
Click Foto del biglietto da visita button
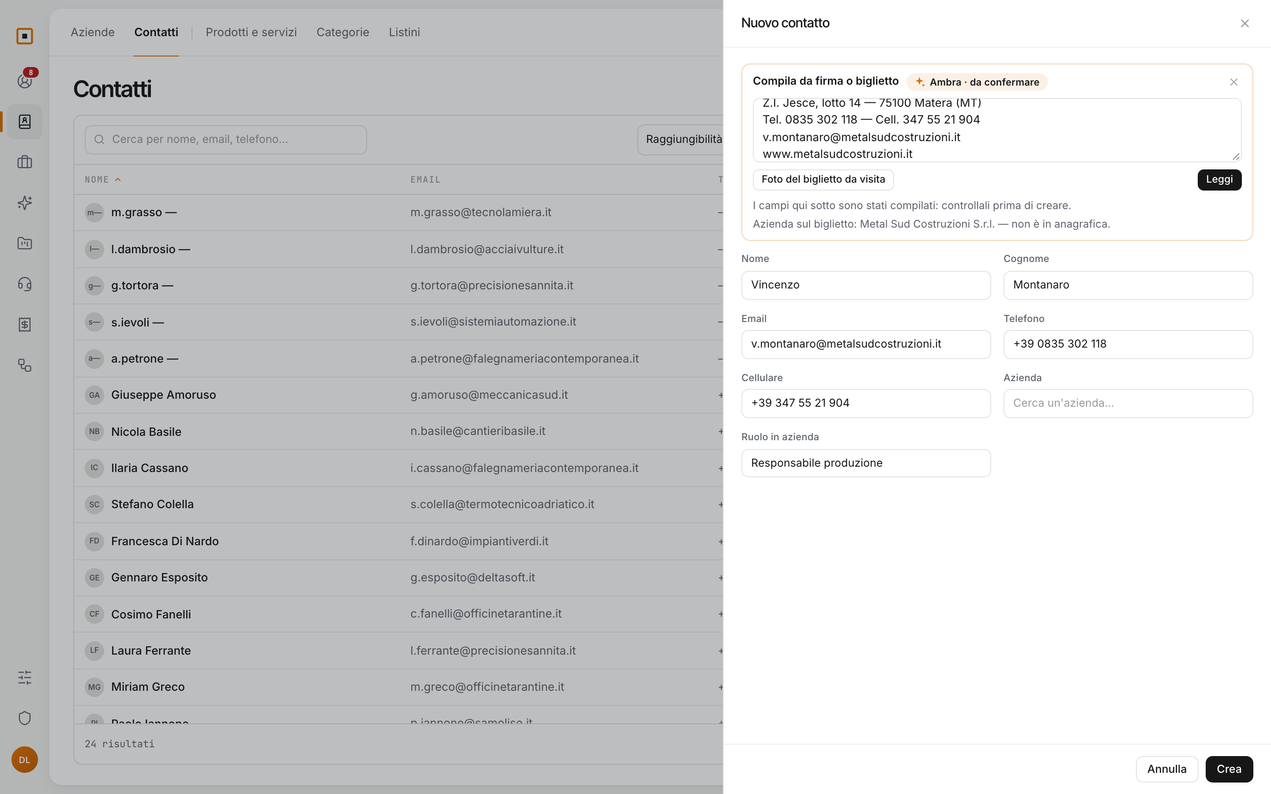point(823,180)
